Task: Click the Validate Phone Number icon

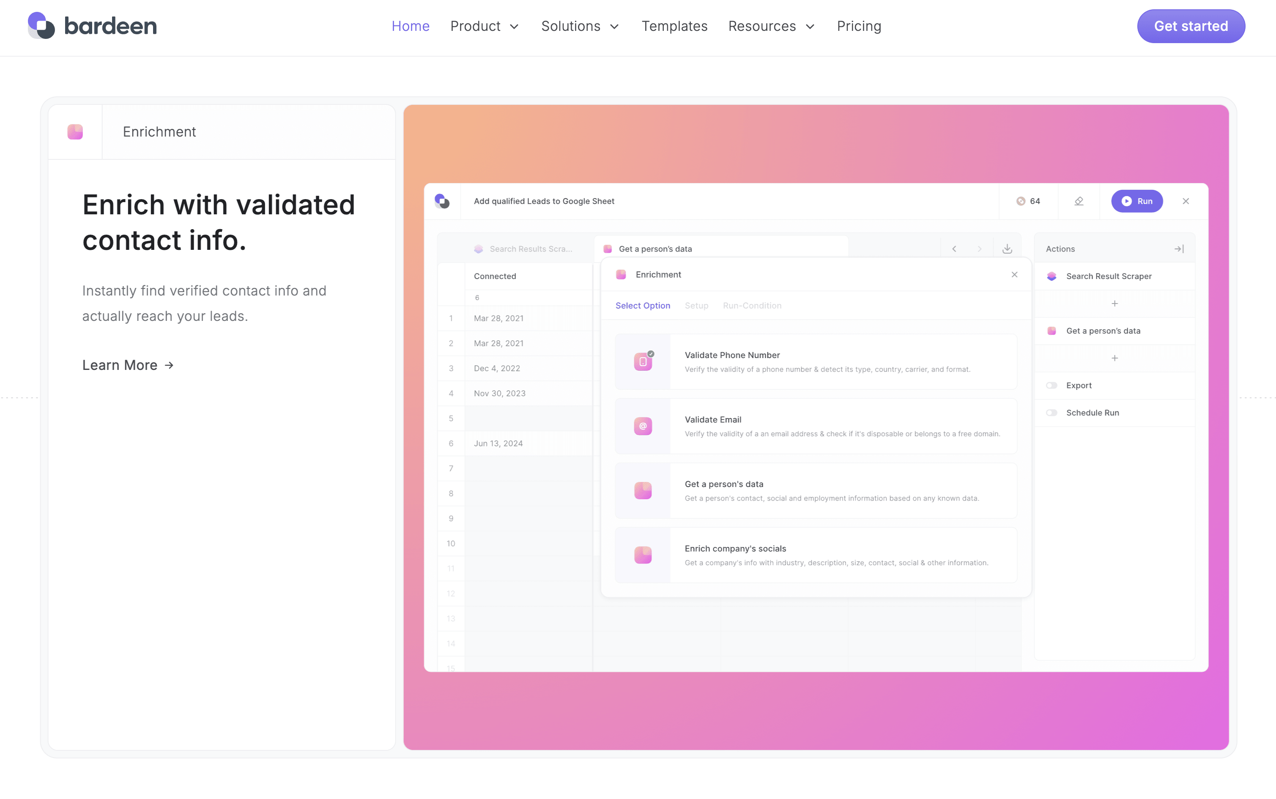Action: point(643,361)
